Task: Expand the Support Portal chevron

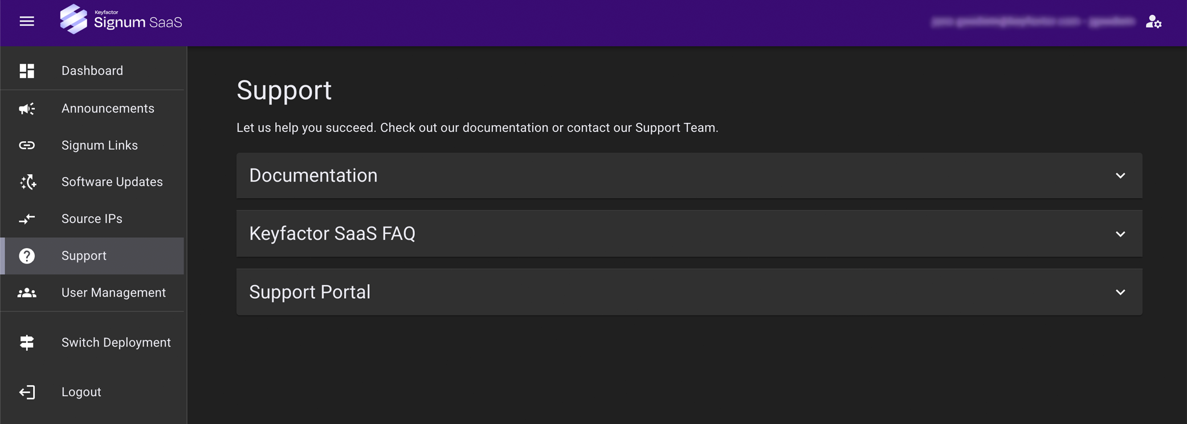Action: (x=1120, y=293)
